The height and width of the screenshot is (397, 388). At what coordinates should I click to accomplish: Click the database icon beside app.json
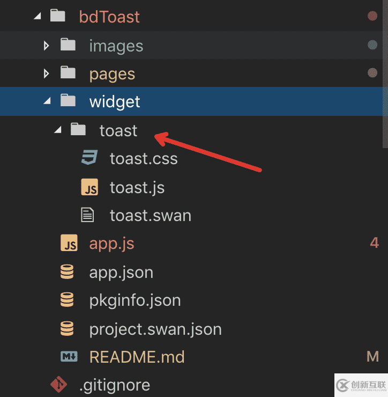(x=67, y=272)
